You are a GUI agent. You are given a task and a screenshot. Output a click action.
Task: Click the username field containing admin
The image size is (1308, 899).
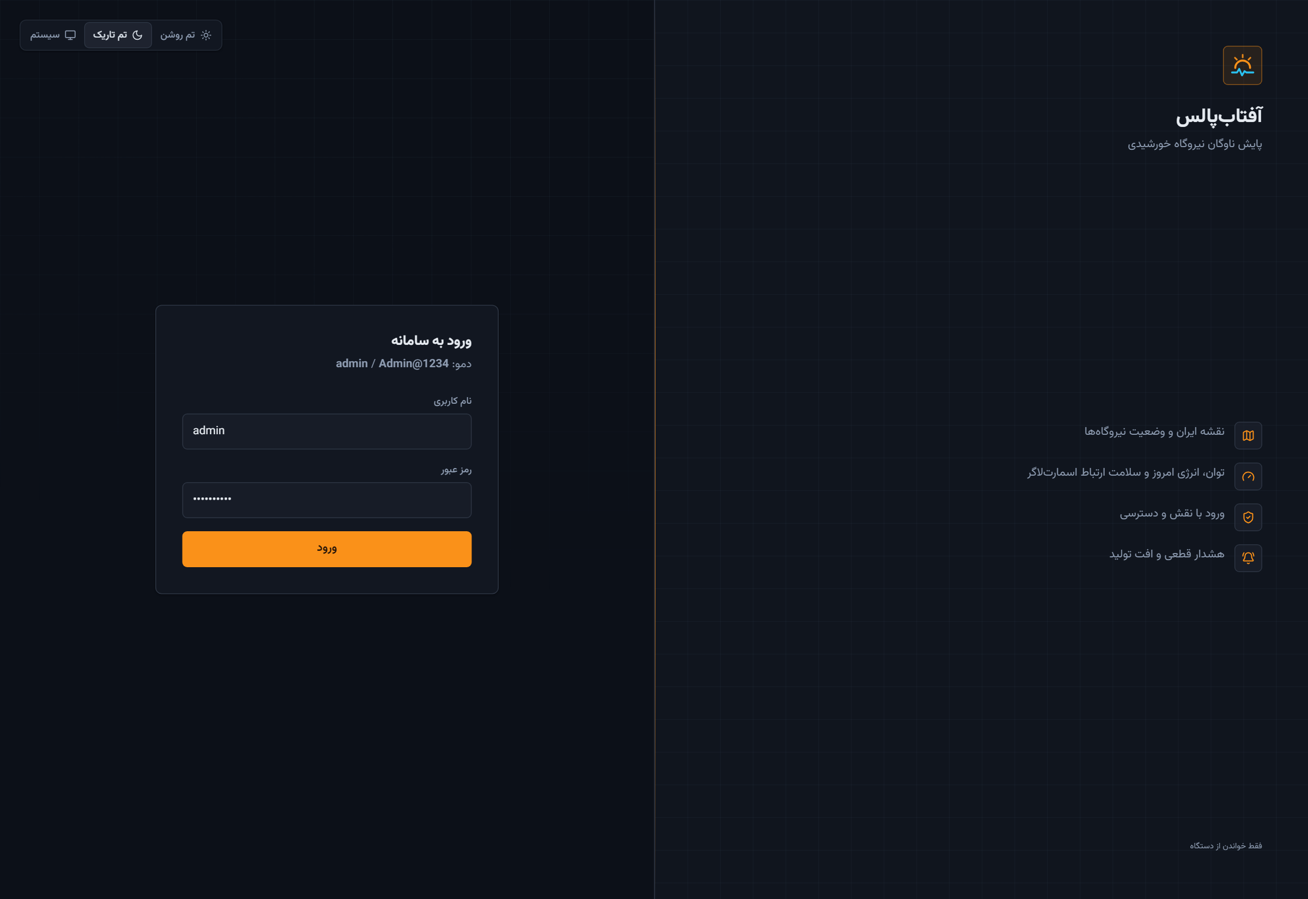click(x=326, y=432)
